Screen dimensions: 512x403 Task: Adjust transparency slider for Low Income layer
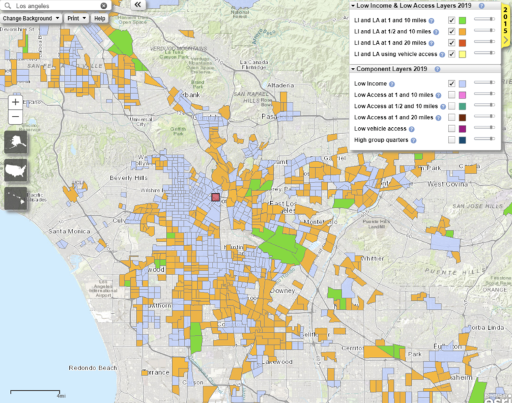click(485, 83)
